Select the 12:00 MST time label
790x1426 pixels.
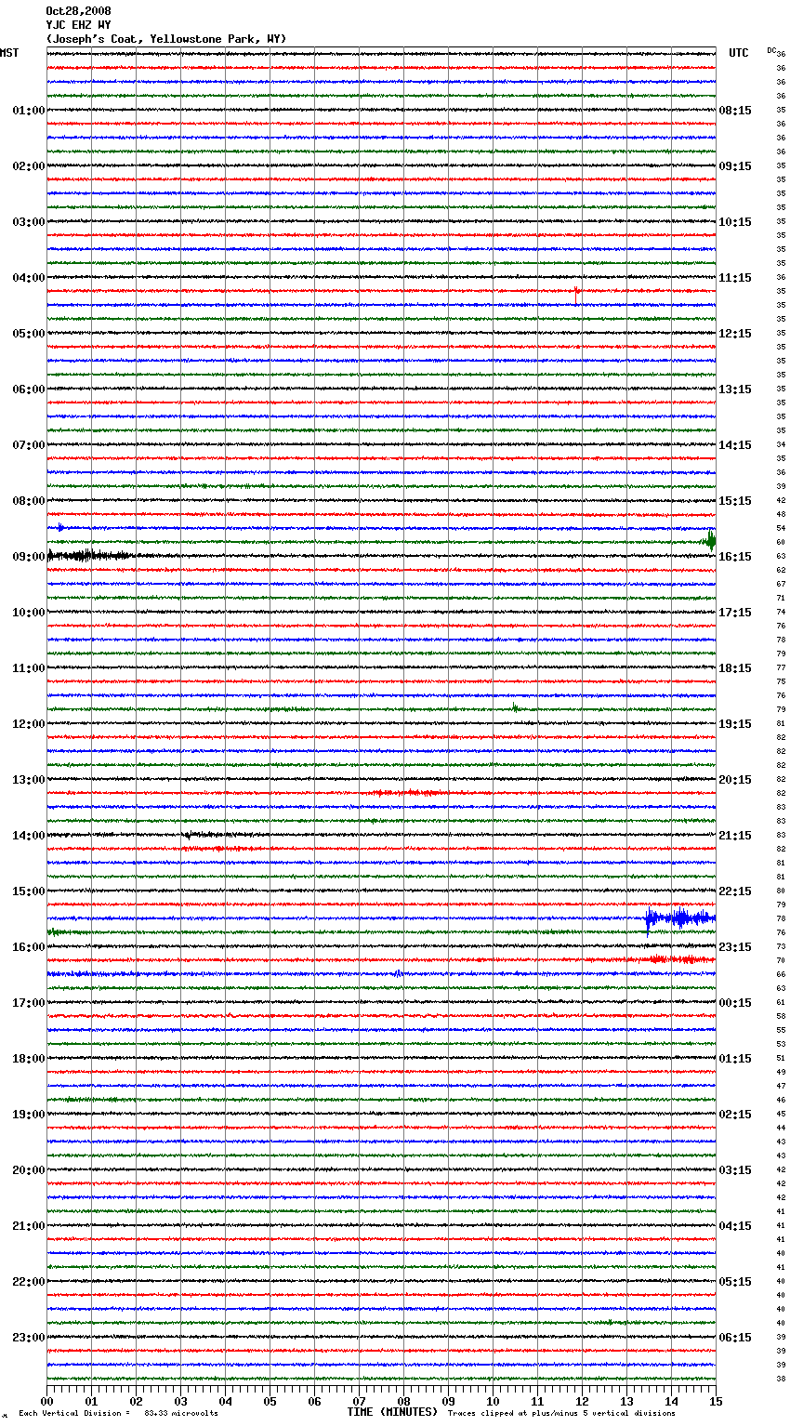coord(29,724)
